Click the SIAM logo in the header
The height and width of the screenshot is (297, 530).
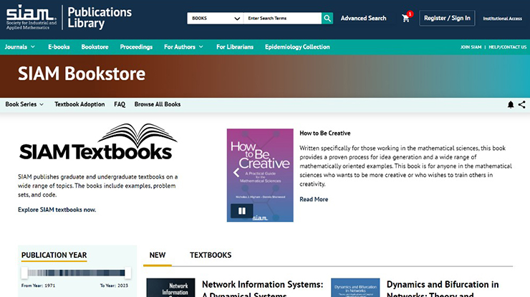(x=32, y=17)
